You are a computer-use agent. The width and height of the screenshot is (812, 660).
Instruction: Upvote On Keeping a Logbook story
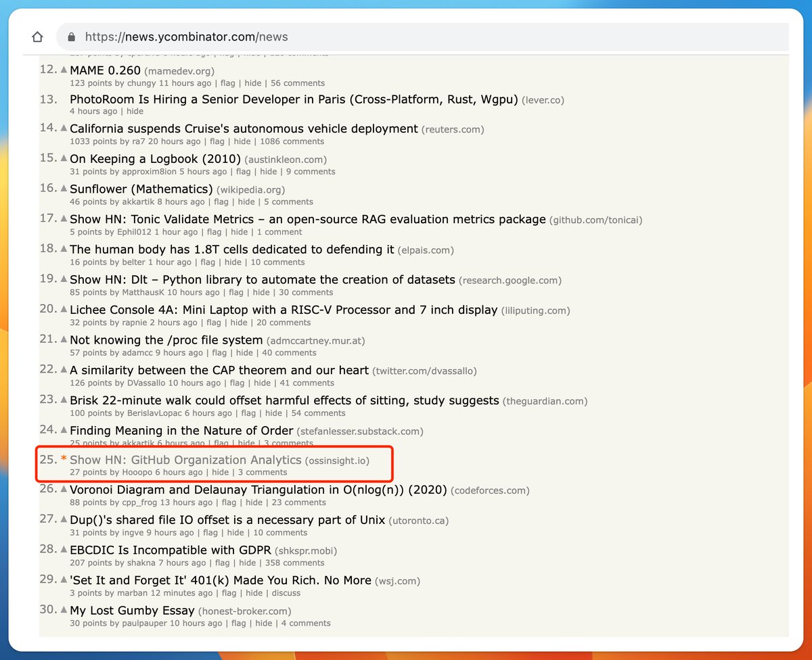click(64, 158)
